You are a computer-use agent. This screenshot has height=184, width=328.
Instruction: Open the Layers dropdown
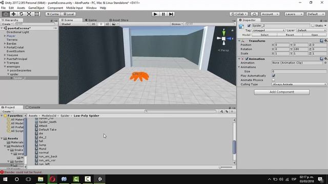[294, 14]
